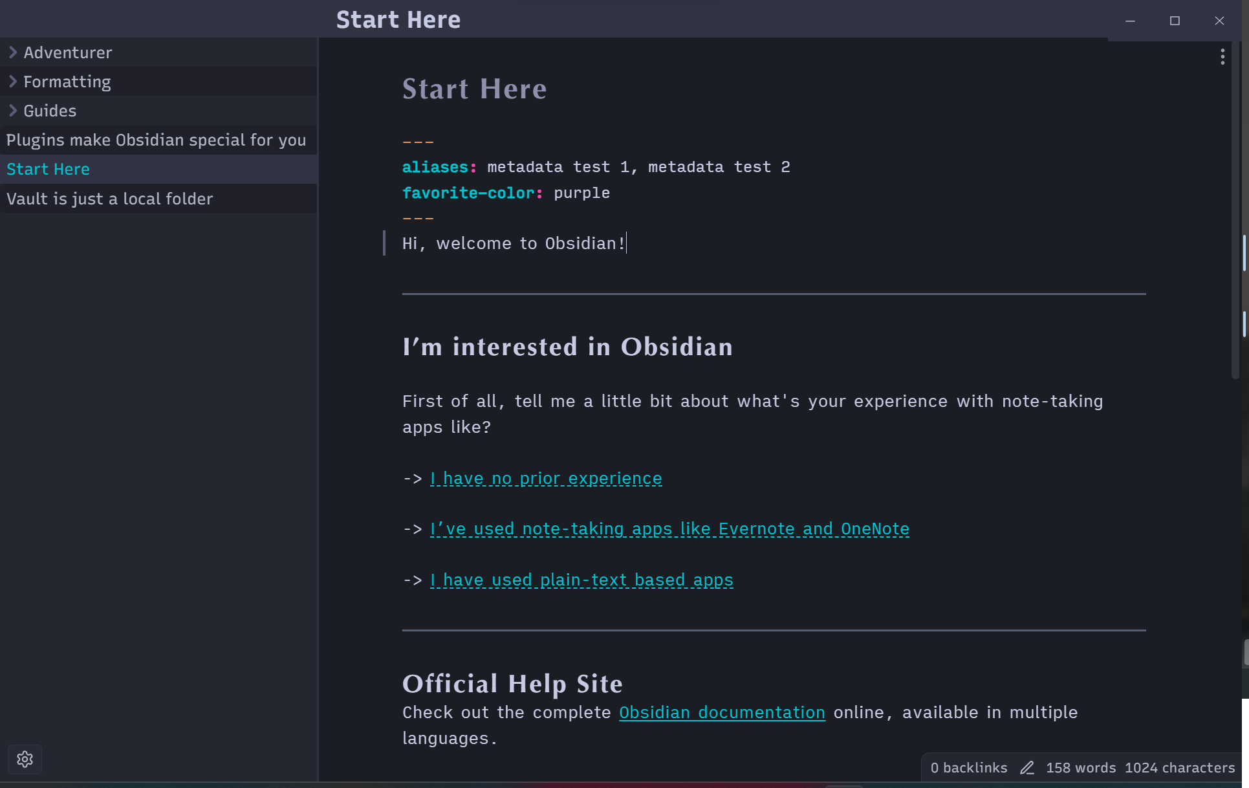Click the '158 words' count in status bar
This screenshot has height=788, width=1249.
1080,768
